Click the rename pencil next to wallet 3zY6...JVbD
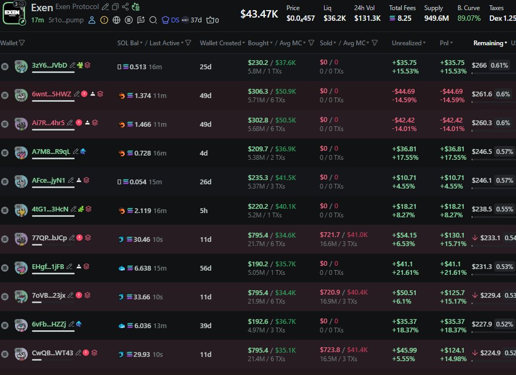516x375 pixels. [x=72, y=66]
